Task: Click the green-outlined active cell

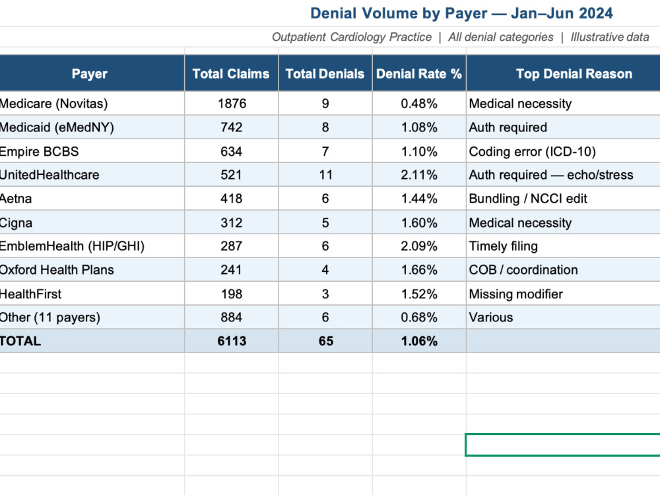Action: [563, 444]
